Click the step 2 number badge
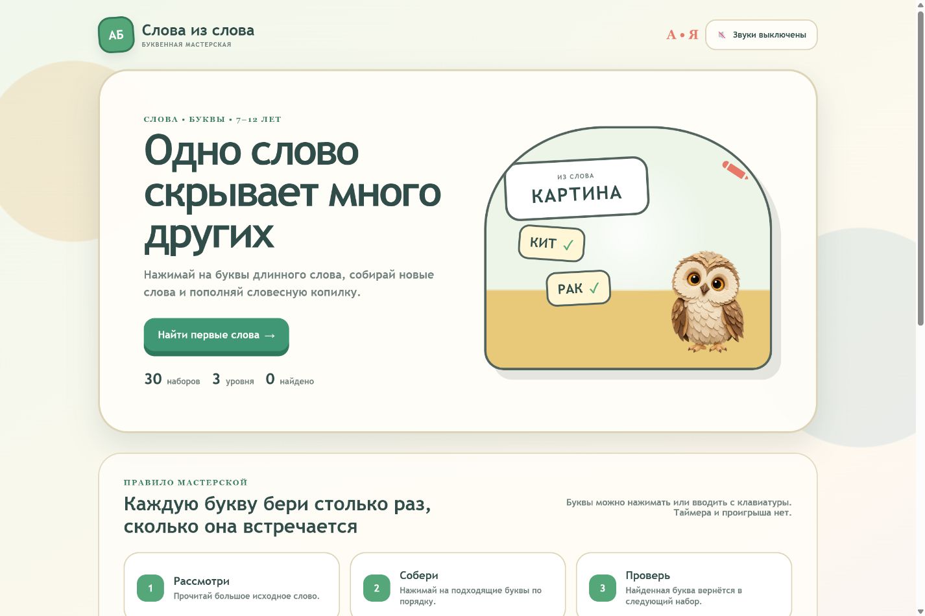This screenshot has width=925, height=616. [376, 588]
